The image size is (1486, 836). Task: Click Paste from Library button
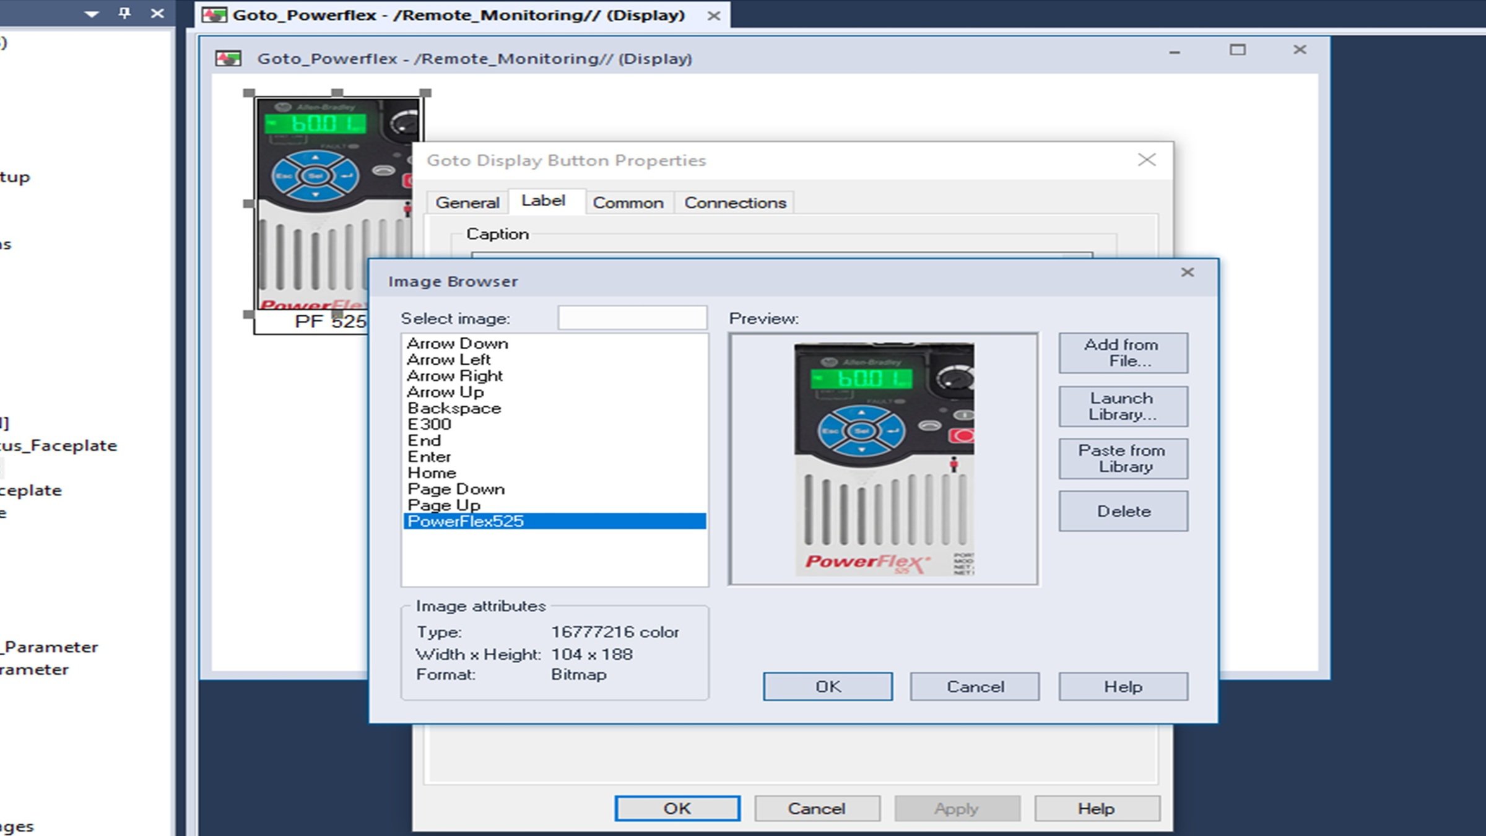click(1123, 459)
